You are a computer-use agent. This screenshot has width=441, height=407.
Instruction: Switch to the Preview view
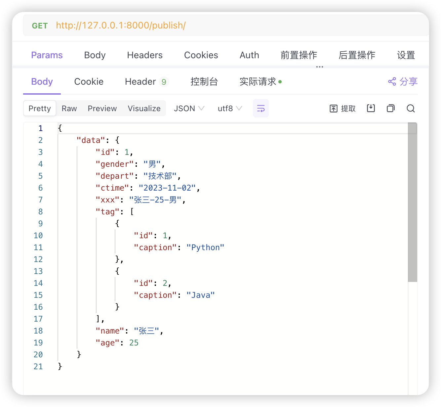(102, 109)
